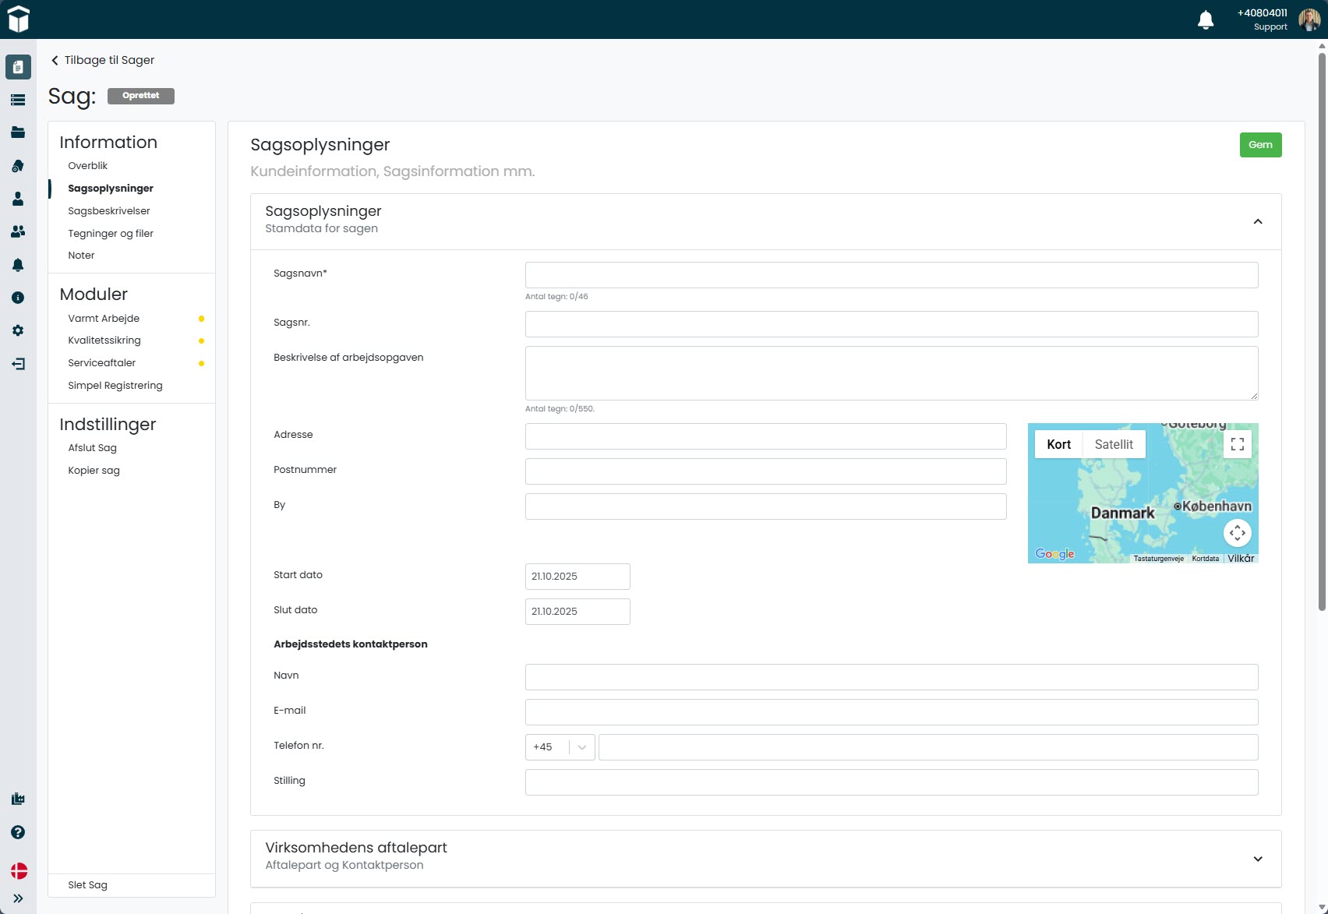The height and width of the screenshot is (914, 1328).
Task: Go back via Tilbage til Sager
Action: [102, 60]
